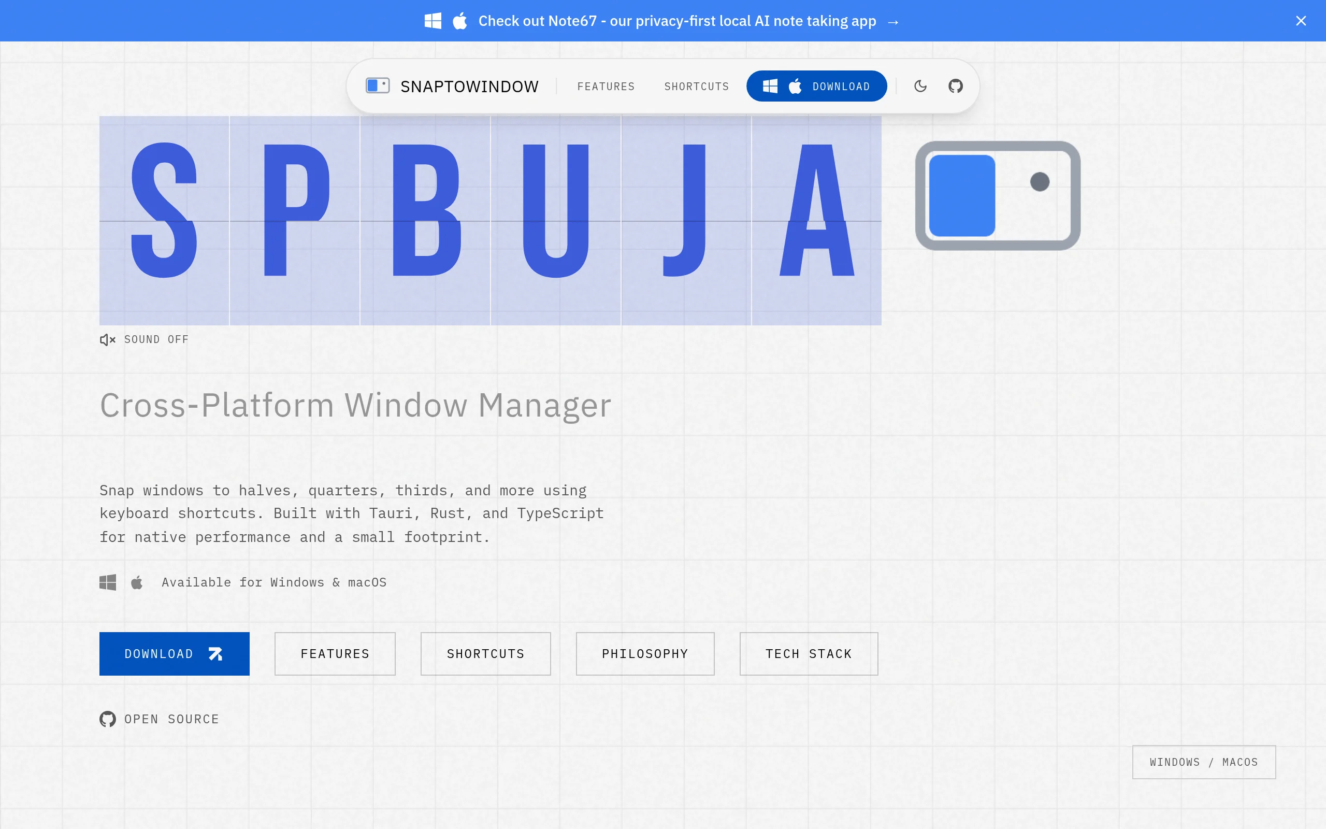Click the letter U tile
1326x829 pixels.
556,220
